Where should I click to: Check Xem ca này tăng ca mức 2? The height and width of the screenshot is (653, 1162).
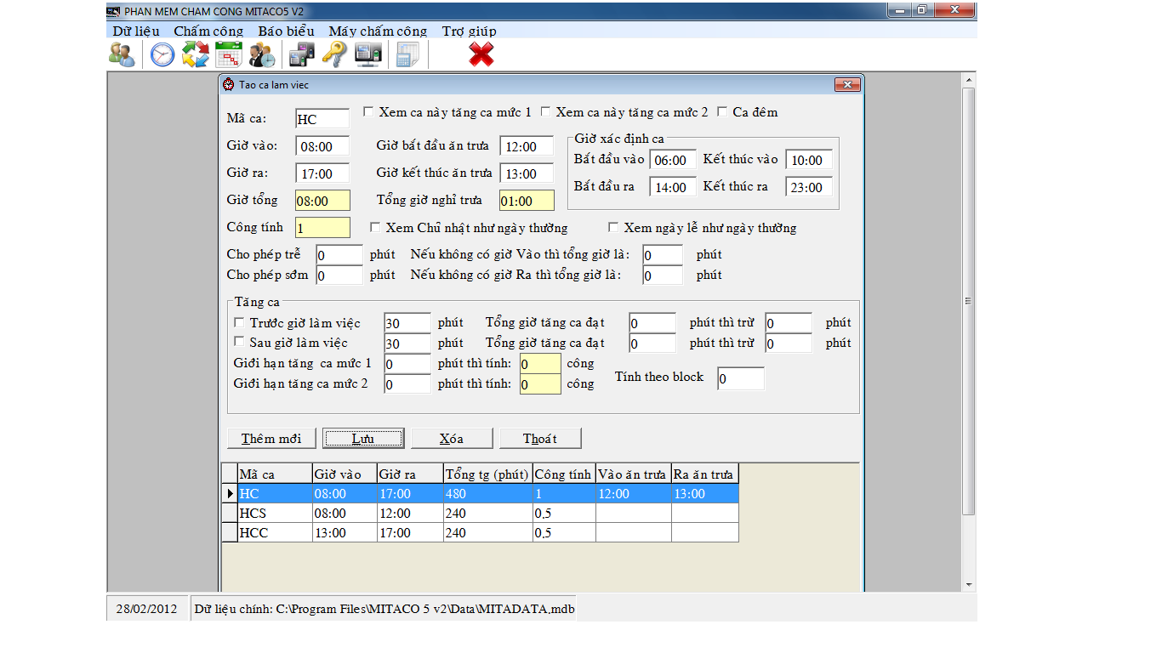tap(545, 111)
